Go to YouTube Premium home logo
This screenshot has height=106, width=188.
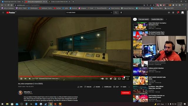click(11, 13)
